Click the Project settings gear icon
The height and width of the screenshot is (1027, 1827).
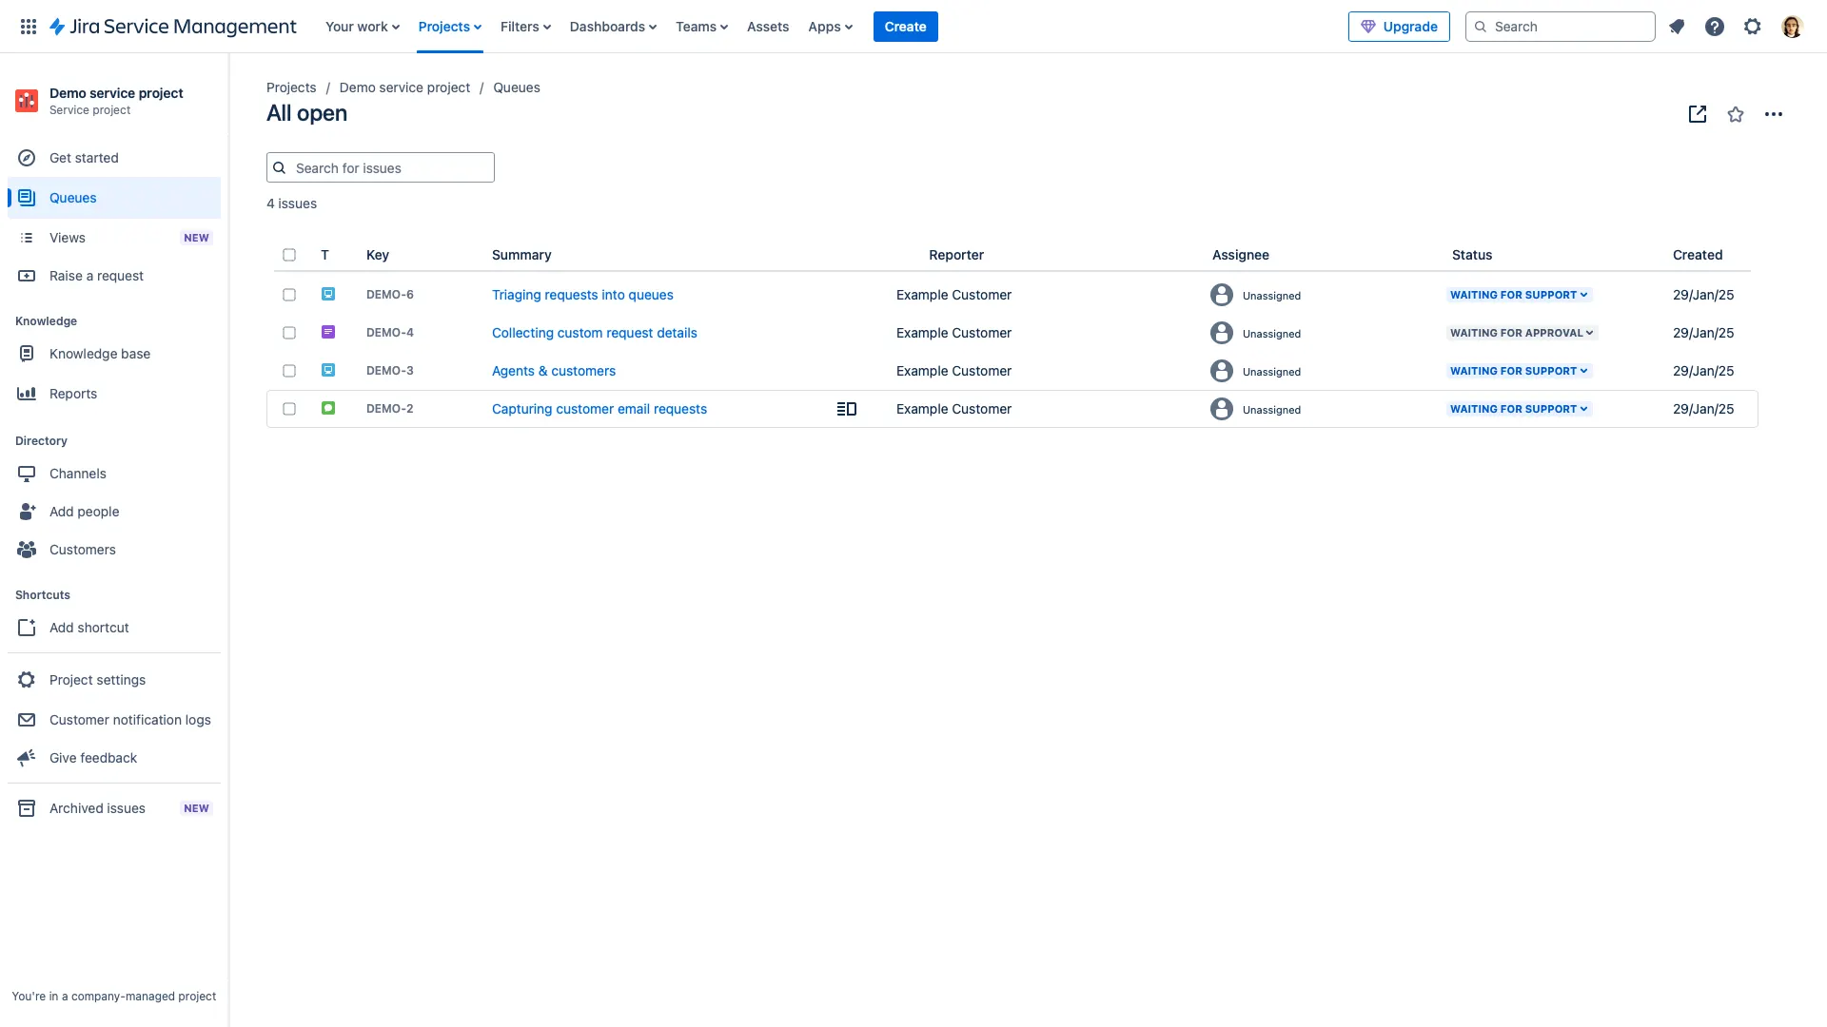[x=27, y=680]
